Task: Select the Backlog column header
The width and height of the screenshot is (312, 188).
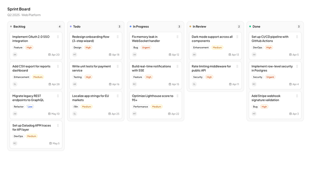Action: point(36,26)
